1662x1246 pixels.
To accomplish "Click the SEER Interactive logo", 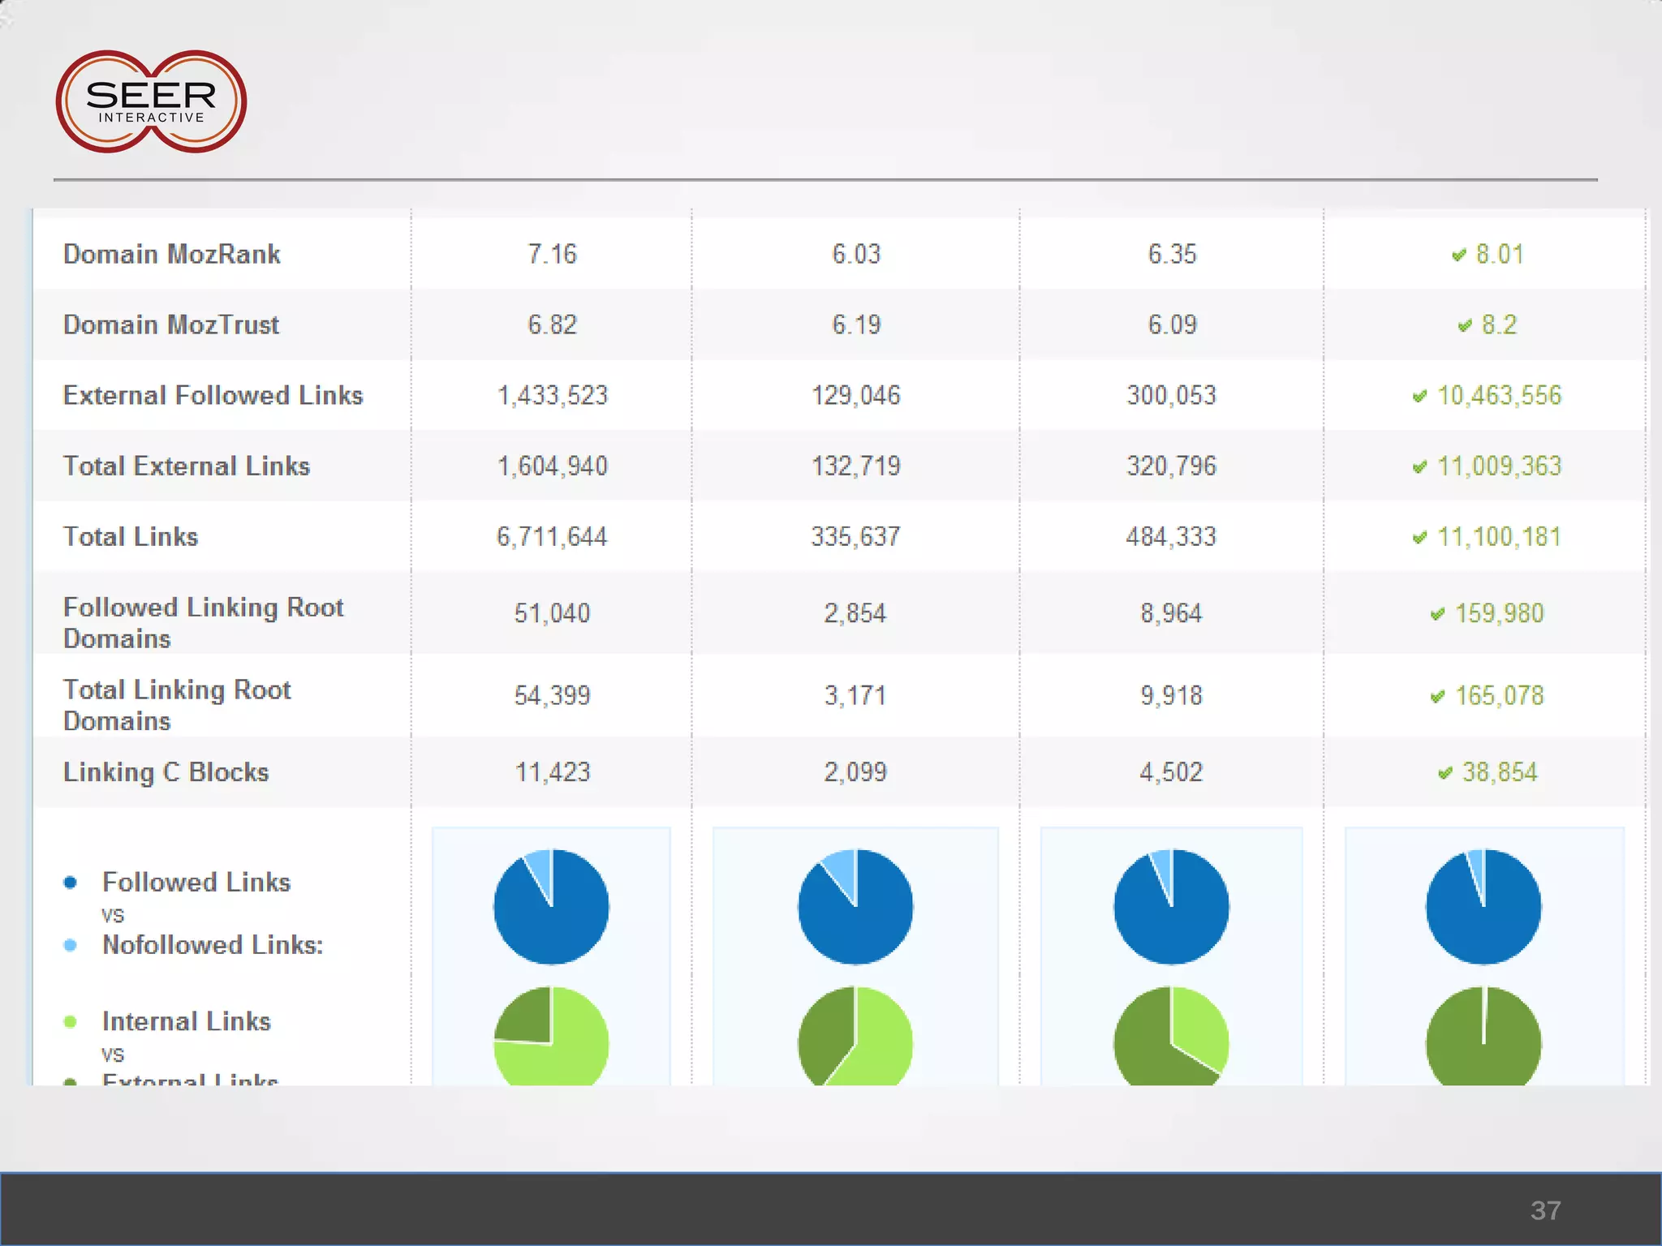I will 151,102.
